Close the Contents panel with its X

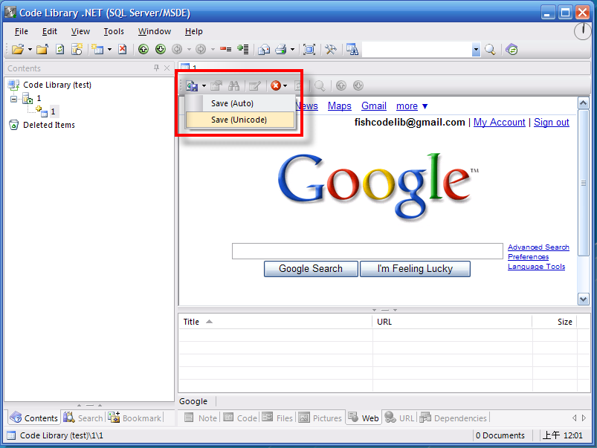click(x=167, y=68)
